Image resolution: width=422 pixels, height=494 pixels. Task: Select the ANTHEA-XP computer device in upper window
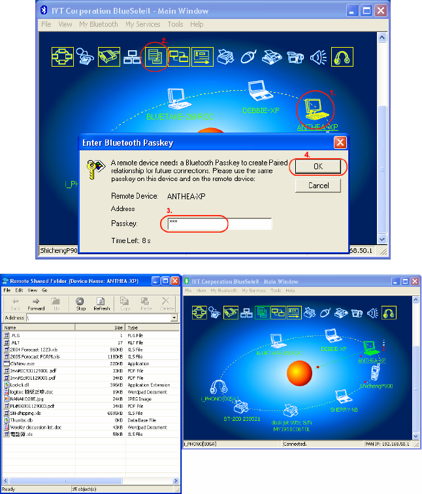(x=316, y=109)
